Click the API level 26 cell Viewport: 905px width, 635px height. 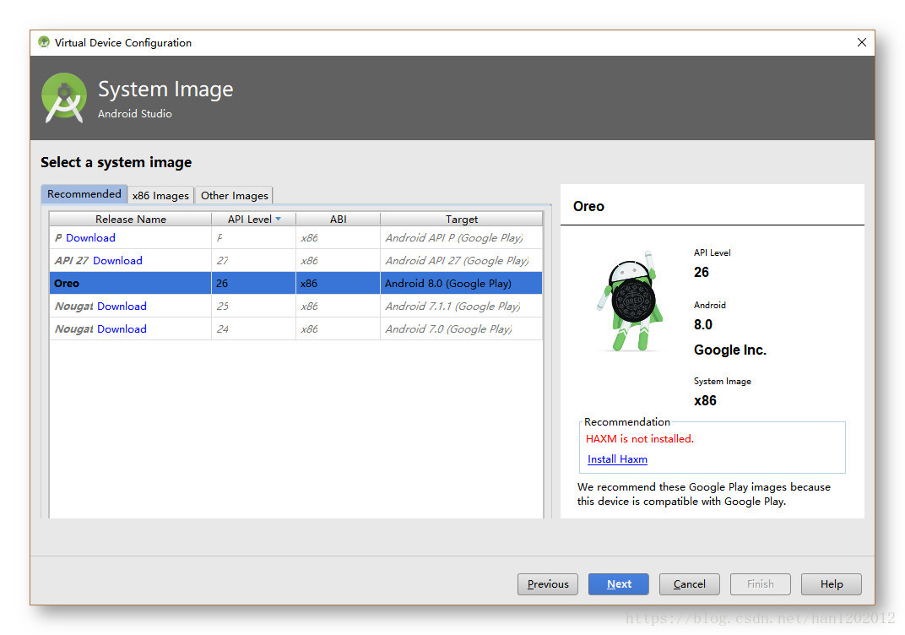pos(253,284)
